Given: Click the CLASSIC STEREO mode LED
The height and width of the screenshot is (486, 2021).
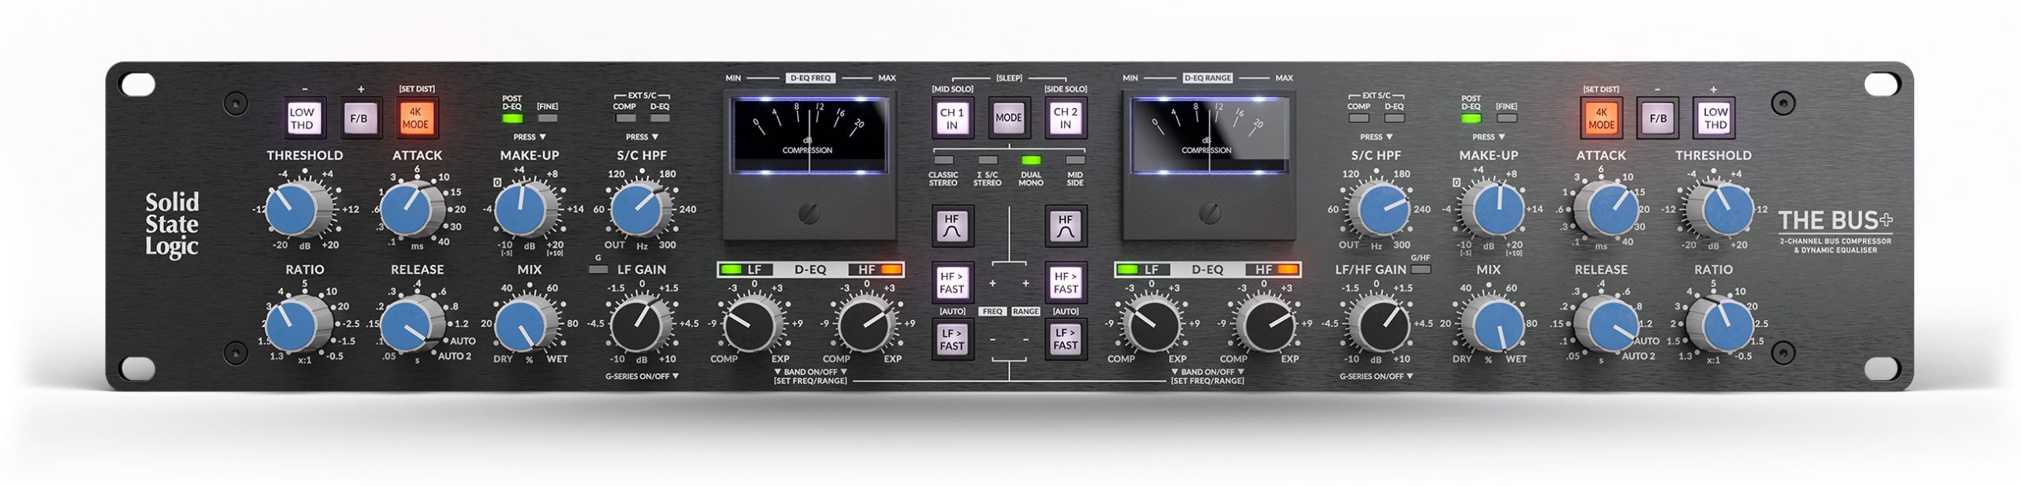Looking at the screenshot, I should (943, 159).
